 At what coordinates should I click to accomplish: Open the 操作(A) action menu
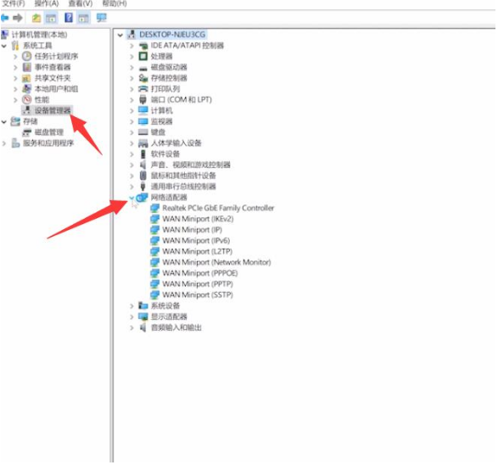tap(47, 3)
